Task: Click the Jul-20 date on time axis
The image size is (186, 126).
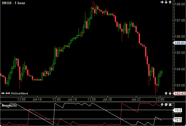Action: 107,99
